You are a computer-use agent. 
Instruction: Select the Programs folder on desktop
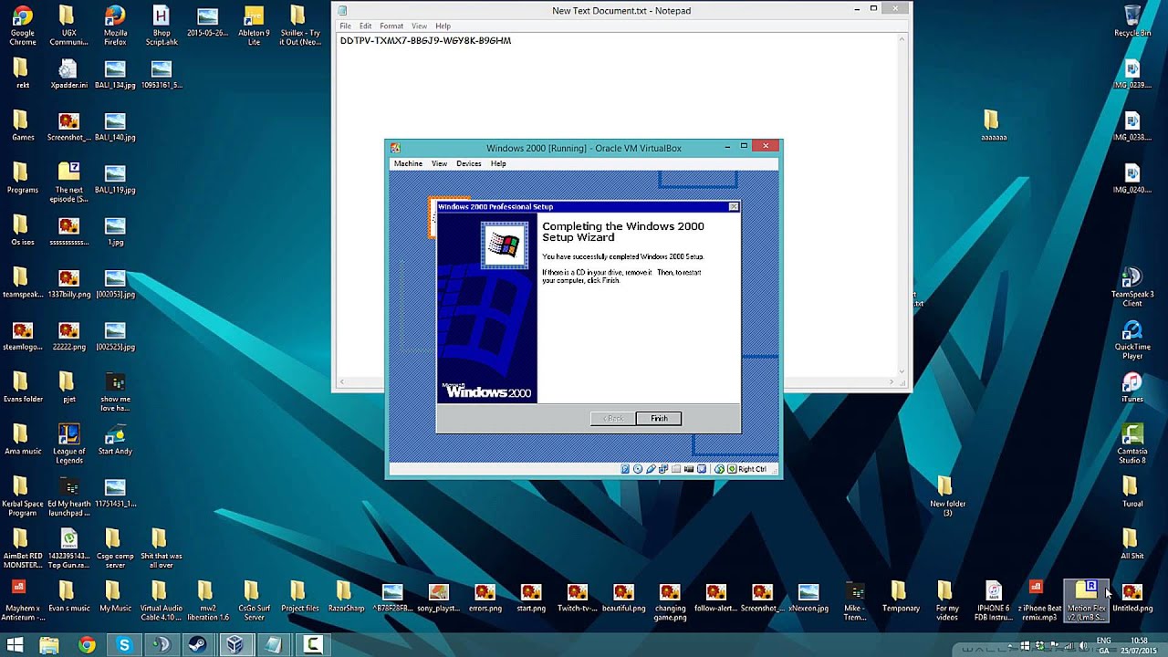[x=22, y=179]
